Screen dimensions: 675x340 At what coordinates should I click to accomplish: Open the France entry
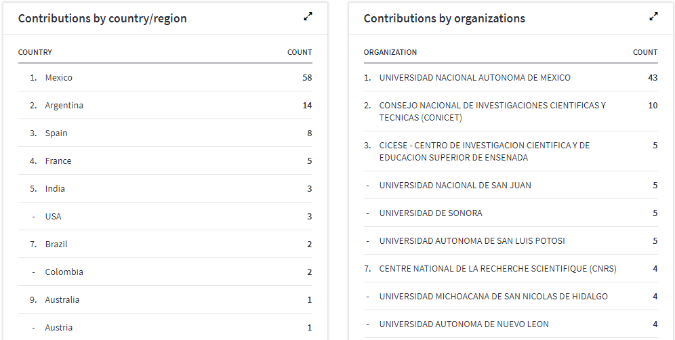[58, 161]
